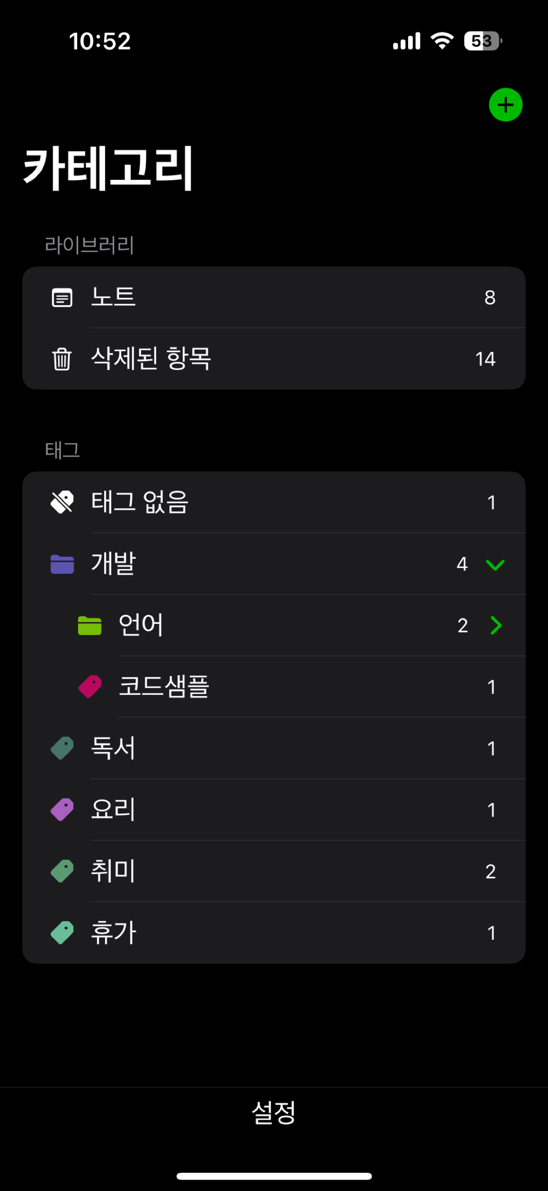Open the 노트 library row
This screenshot has width=548, height=1191.
coord(274,297)
